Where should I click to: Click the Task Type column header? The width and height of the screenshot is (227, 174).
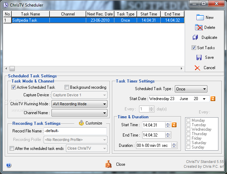[x=125, y=14]
